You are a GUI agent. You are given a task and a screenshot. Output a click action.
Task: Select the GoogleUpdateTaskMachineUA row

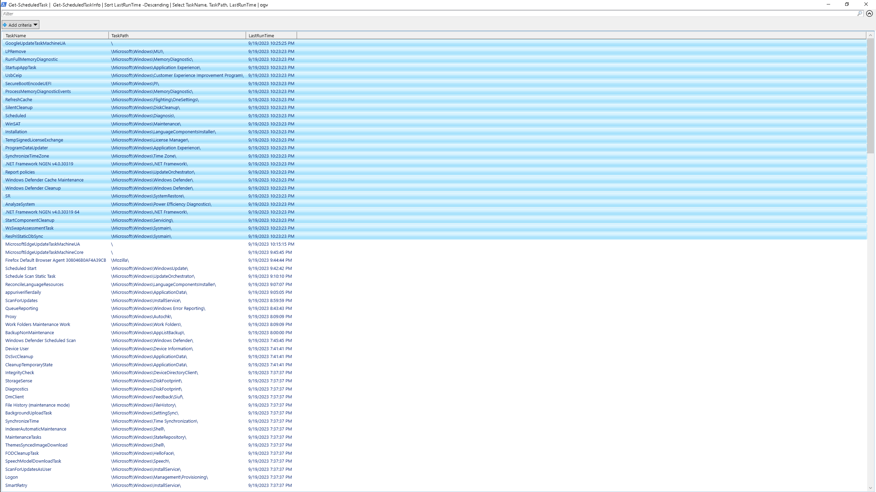(35, 43)
